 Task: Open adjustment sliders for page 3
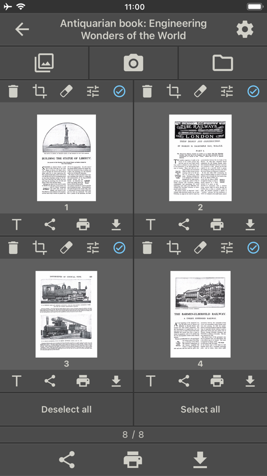[92, 248]
